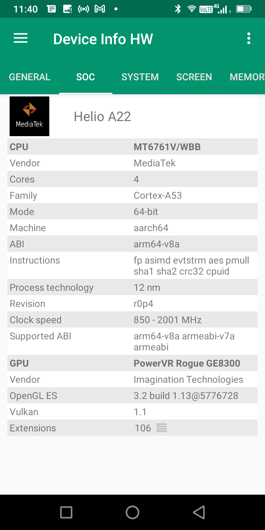This screenshot has width=265, height=530.
Task: Tap the Wi-Fi status bar icon
Action: (x=191, y=9)
